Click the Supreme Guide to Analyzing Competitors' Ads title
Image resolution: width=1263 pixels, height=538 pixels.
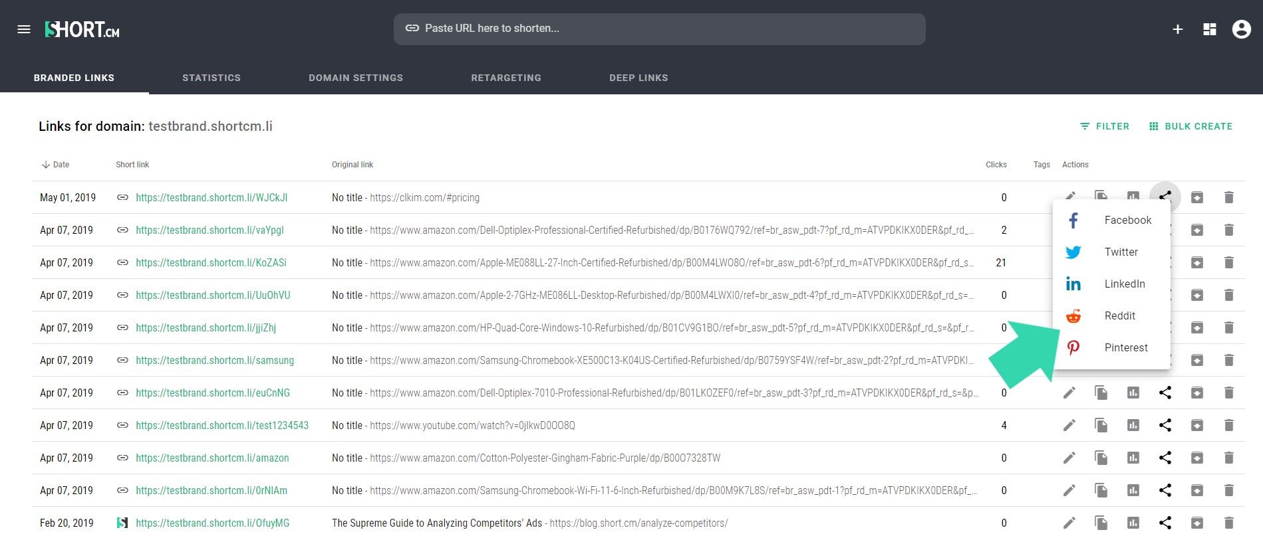(437, 523)
